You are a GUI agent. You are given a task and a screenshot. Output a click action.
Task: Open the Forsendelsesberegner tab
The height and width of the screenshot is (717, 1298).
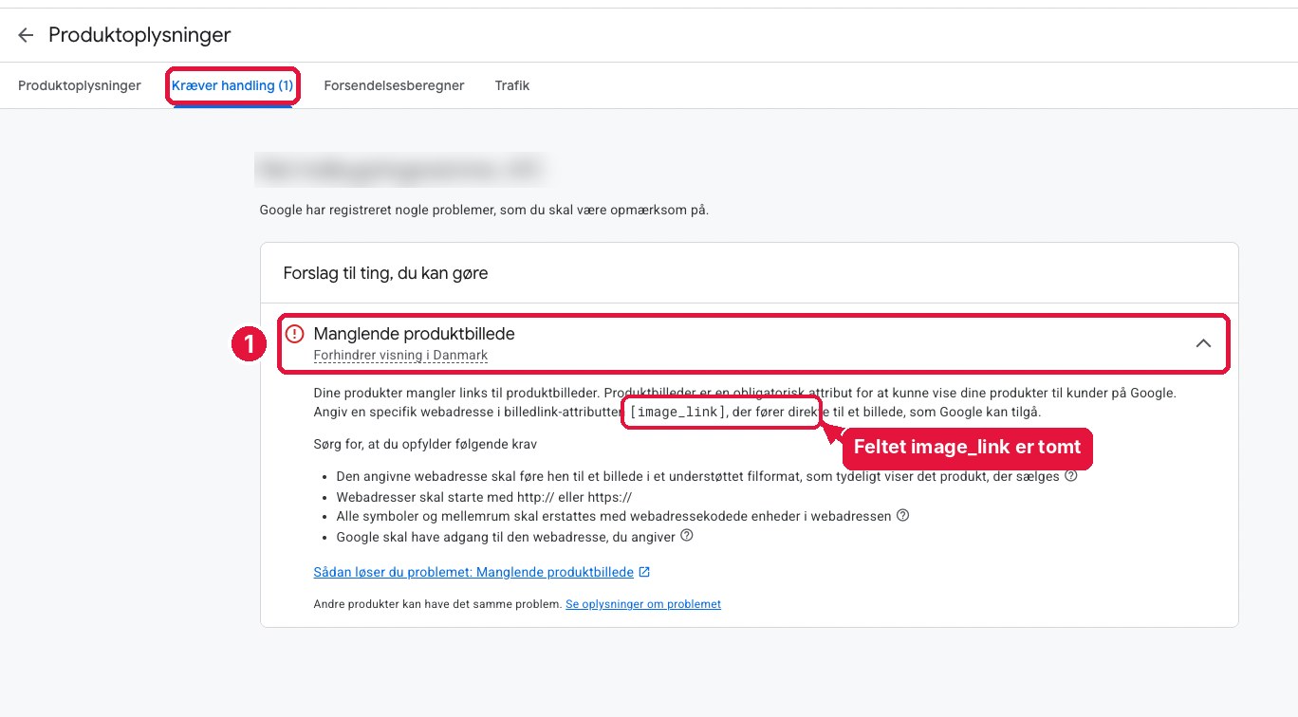coord(394,85)
